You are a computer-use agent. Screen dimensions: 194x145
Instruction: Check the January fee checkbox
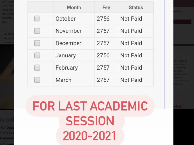(x=37, y=55)
